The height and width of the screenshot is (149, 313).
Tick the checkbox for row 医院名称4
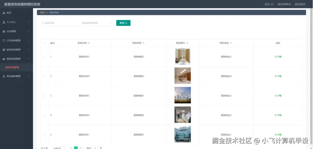(44, 76)
